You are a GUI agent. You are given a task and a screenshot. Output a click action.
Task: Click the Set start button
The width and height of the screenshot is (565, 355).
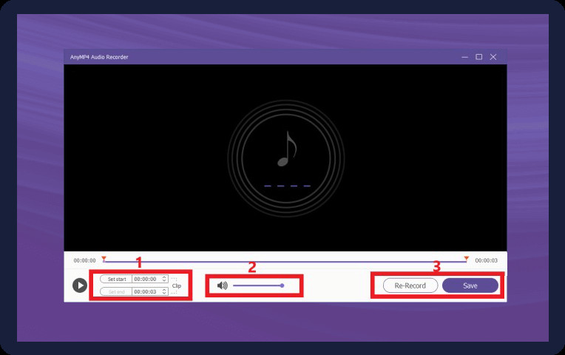pos(116,279)
